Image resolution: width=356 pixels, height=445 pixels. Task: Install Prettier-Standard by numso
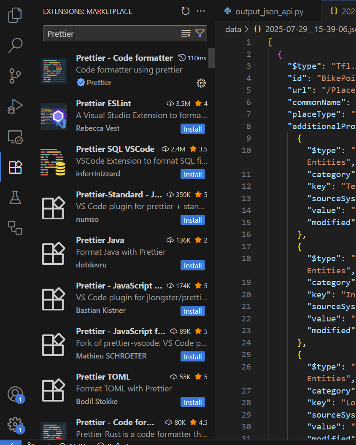pyautogui.click(x=192, y=220)
